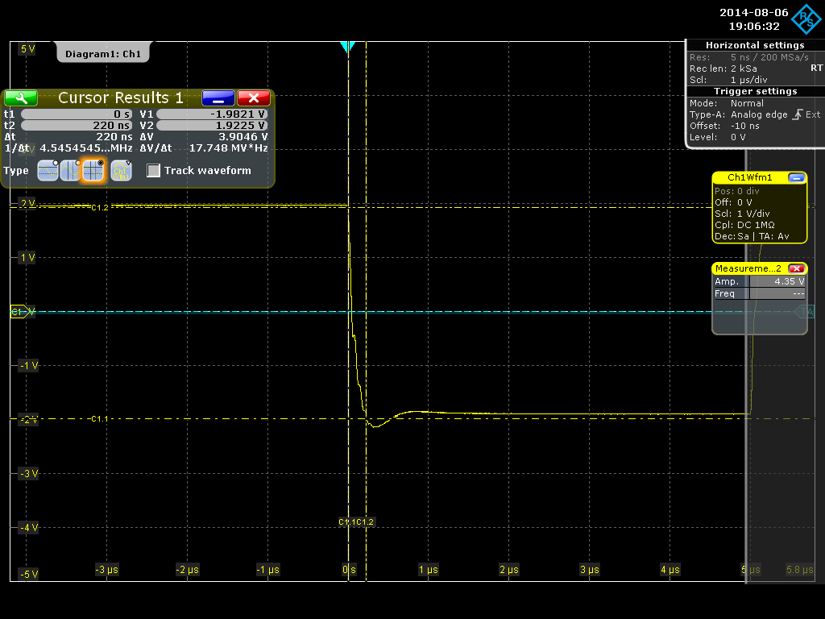Click the t2 cursor time field

(x=77, y=126)
